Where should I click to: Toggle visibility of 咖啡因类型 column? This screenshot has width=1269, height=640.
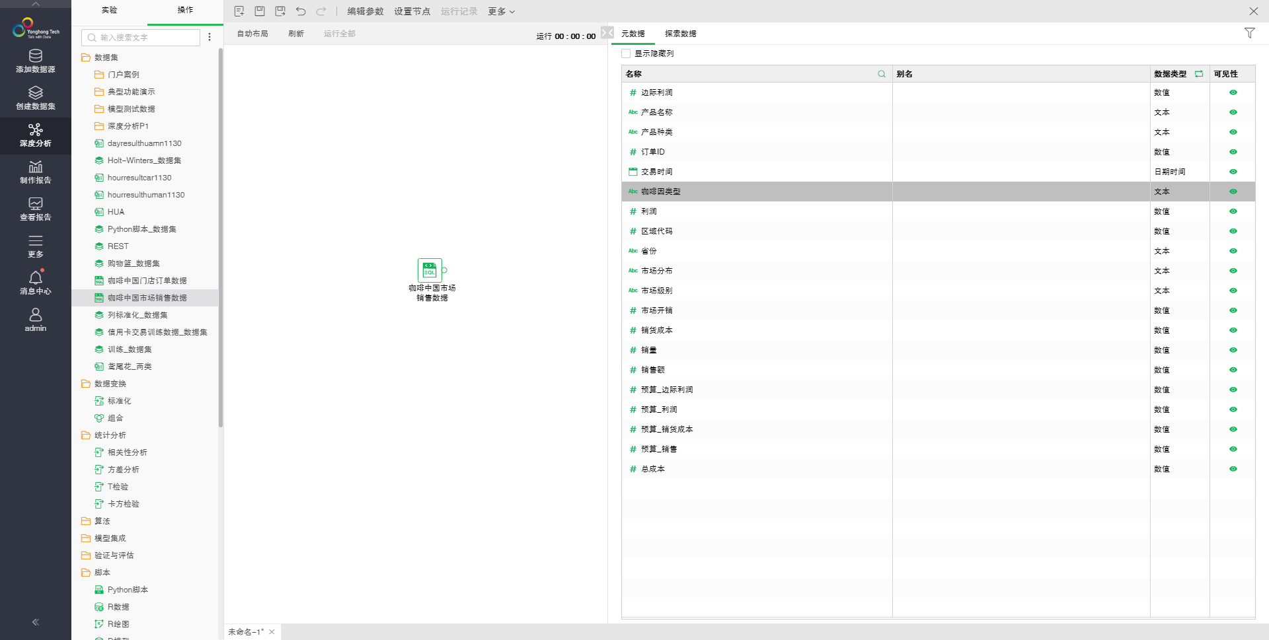pos(1233,192)
